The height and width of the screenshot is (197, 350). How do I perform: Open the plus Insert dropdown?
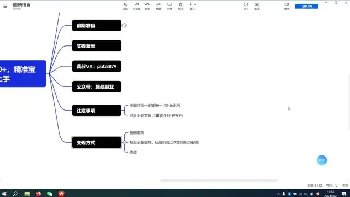(x=192, y=6)
